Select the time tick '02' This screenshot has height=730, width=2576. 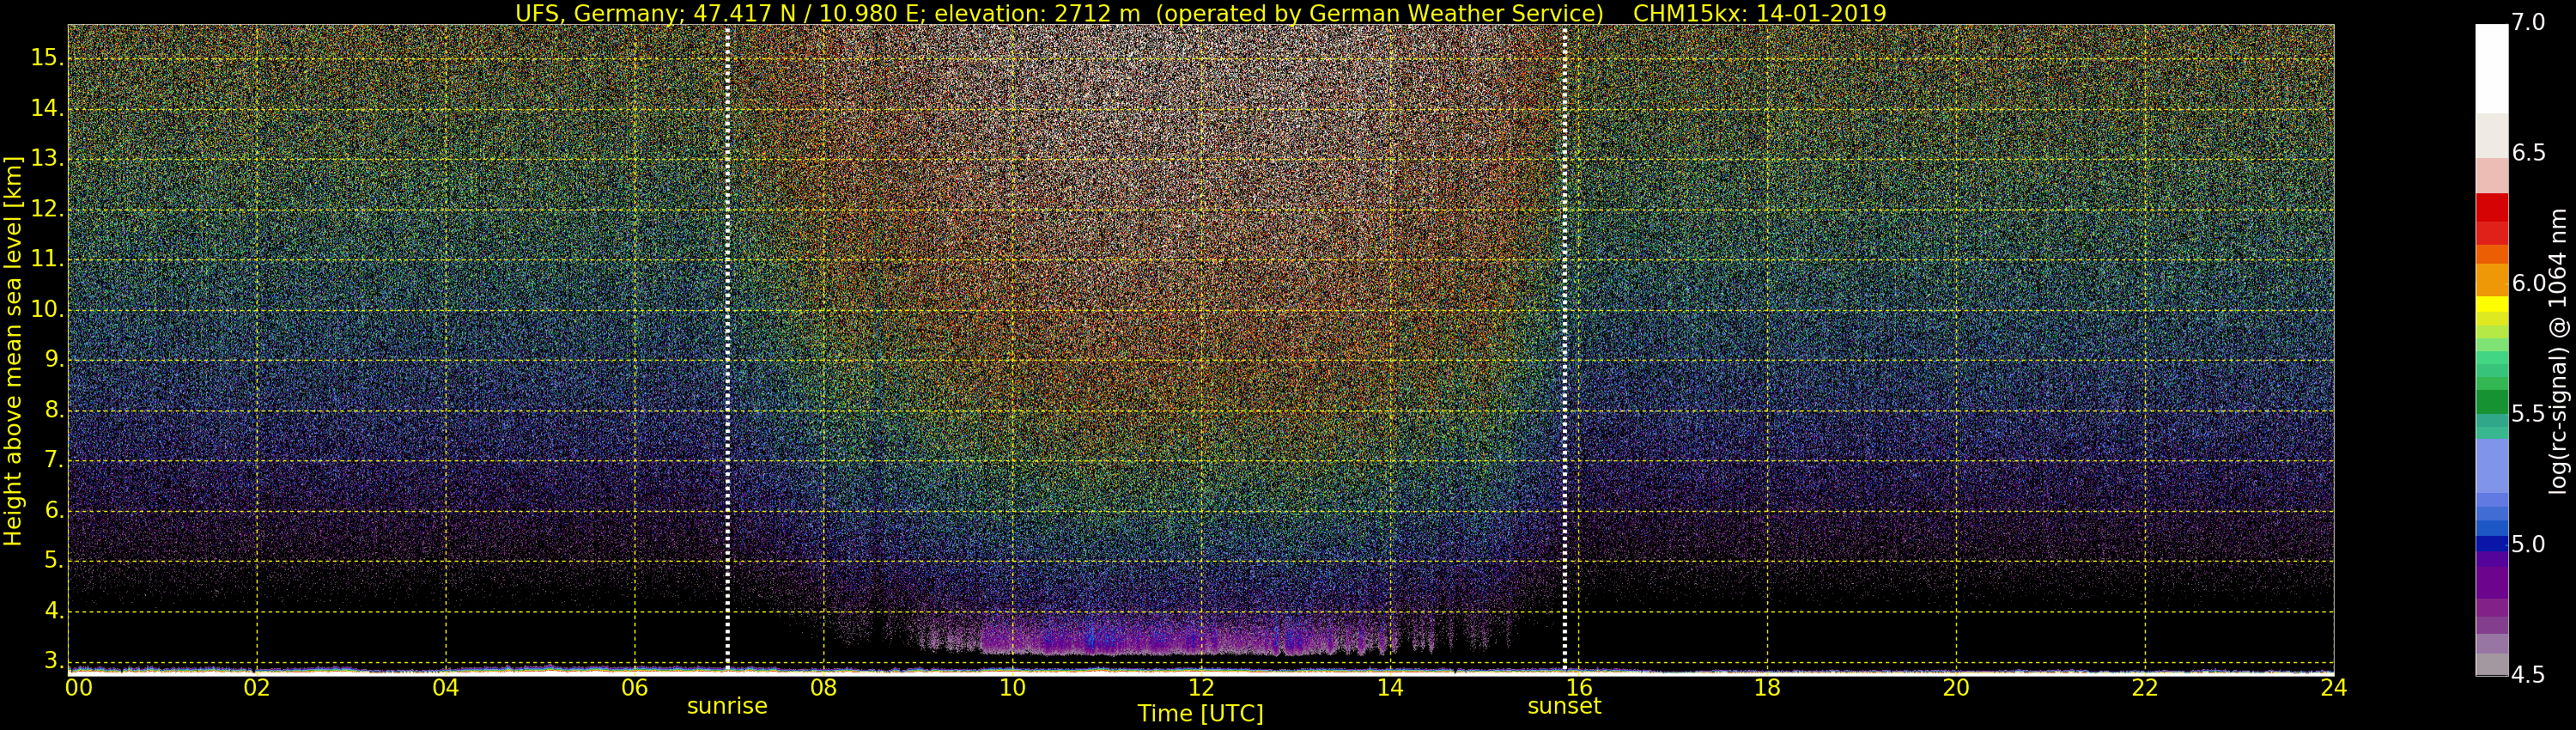(x=257, y=688)
